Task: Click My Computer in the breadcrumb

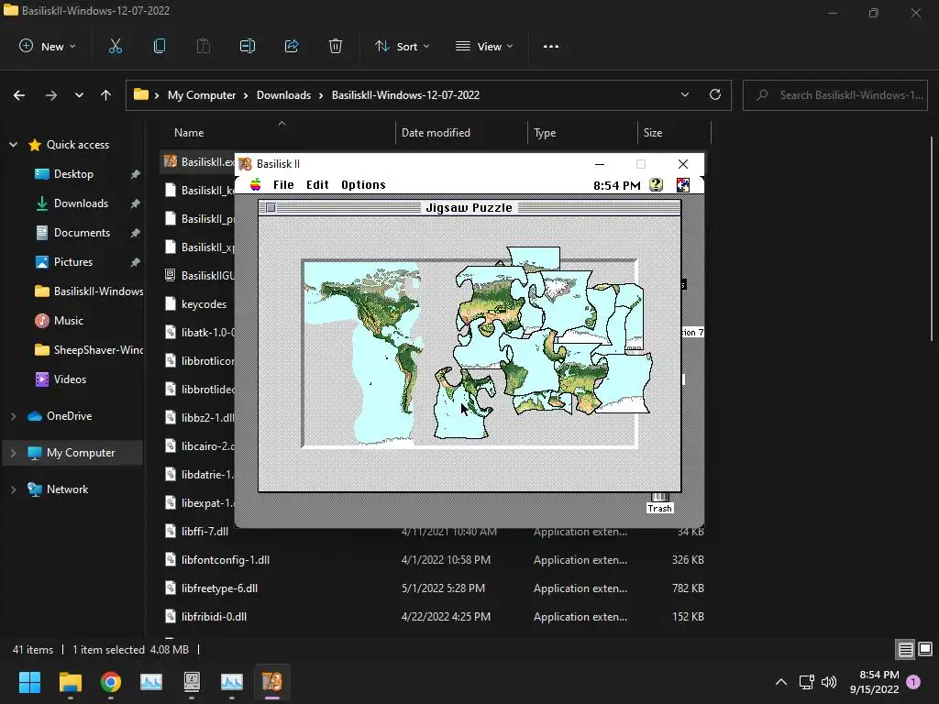Action: (202, 95)
